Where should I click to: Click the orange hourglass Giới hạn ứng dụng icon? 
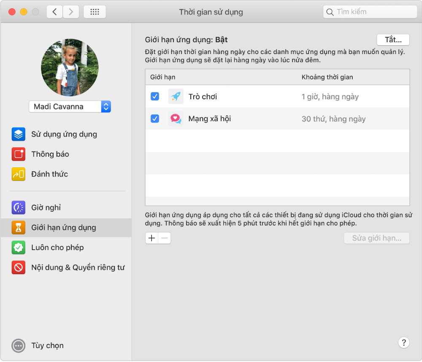pyautogui.click(x=18, y=228)
